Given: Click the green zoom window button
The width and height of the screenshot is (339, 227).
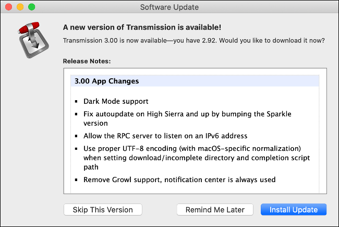Looking at the screenshot, I should (31, 7).
